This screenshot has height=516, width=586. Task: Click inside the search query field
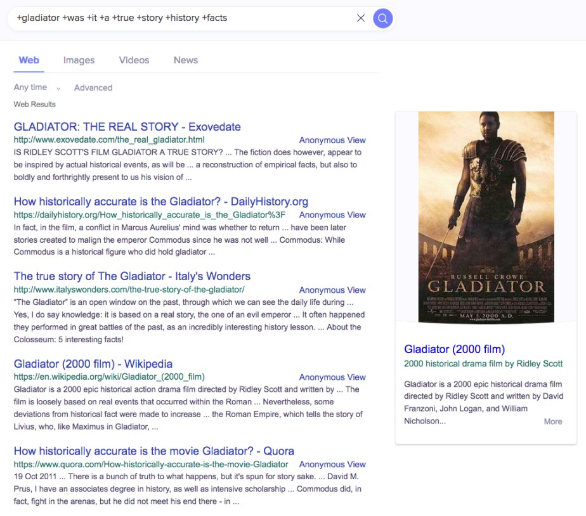[x=184, y=18]
